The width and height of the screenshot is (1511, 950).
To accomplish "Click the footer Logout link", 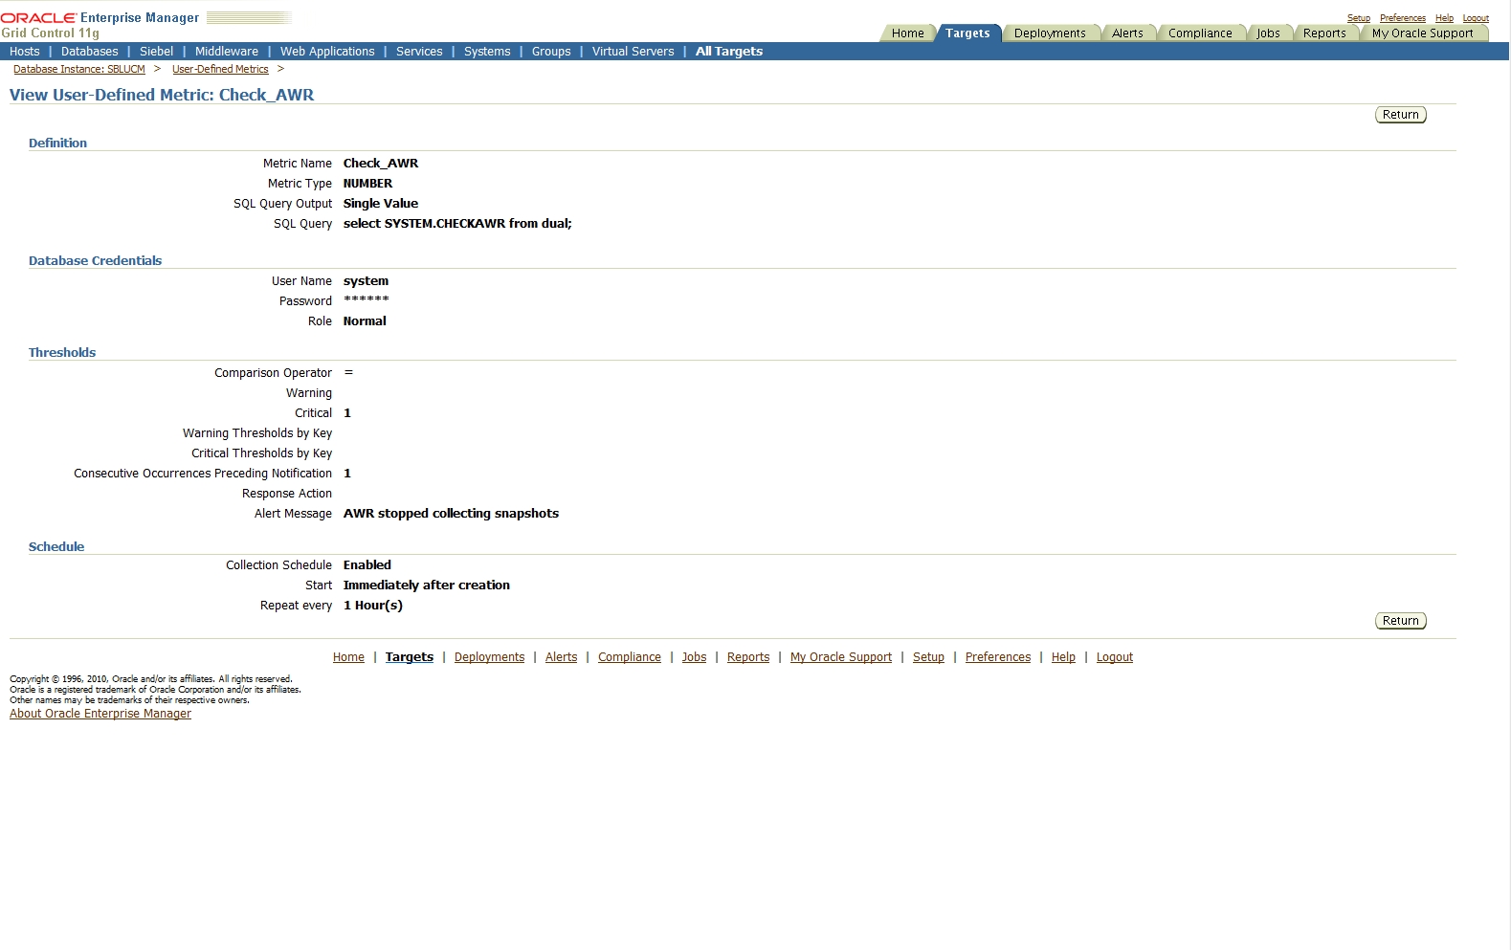I will click(1115, 657).
